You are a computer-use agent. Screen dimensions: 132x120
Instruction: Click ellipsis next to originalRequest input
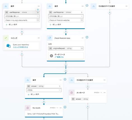[82, 48]
